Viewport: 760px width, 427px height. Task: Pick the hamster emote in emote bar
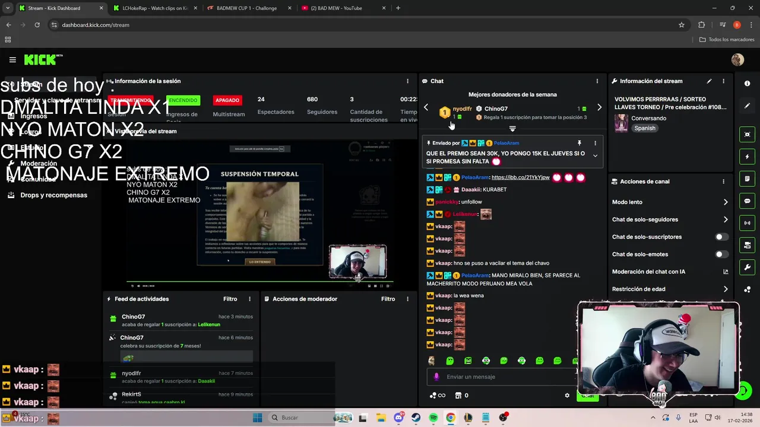(432, 361)
